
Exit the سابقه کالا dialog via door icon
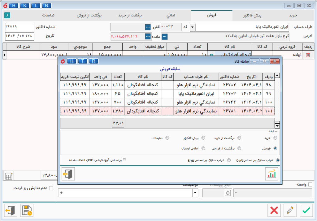(68, 174)
